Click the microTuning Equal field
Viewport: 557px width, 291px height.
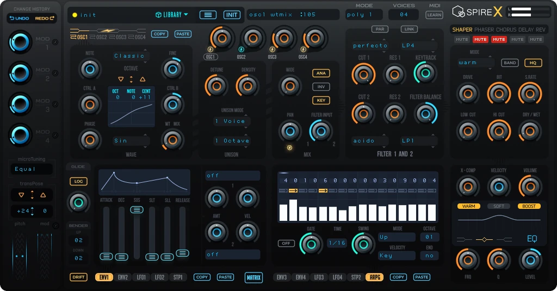coord(32,169)
